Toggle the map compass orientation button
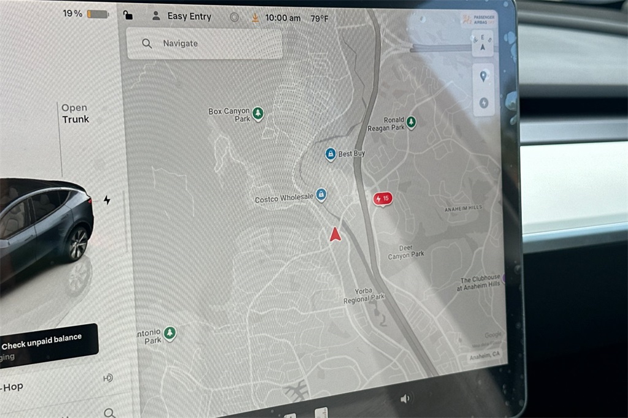628x418 pixels. (482, 44)
